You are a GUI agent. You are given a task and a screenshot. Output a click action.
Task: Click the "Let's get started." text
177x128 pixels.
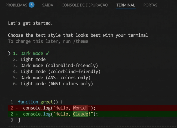tap(30, 23)
